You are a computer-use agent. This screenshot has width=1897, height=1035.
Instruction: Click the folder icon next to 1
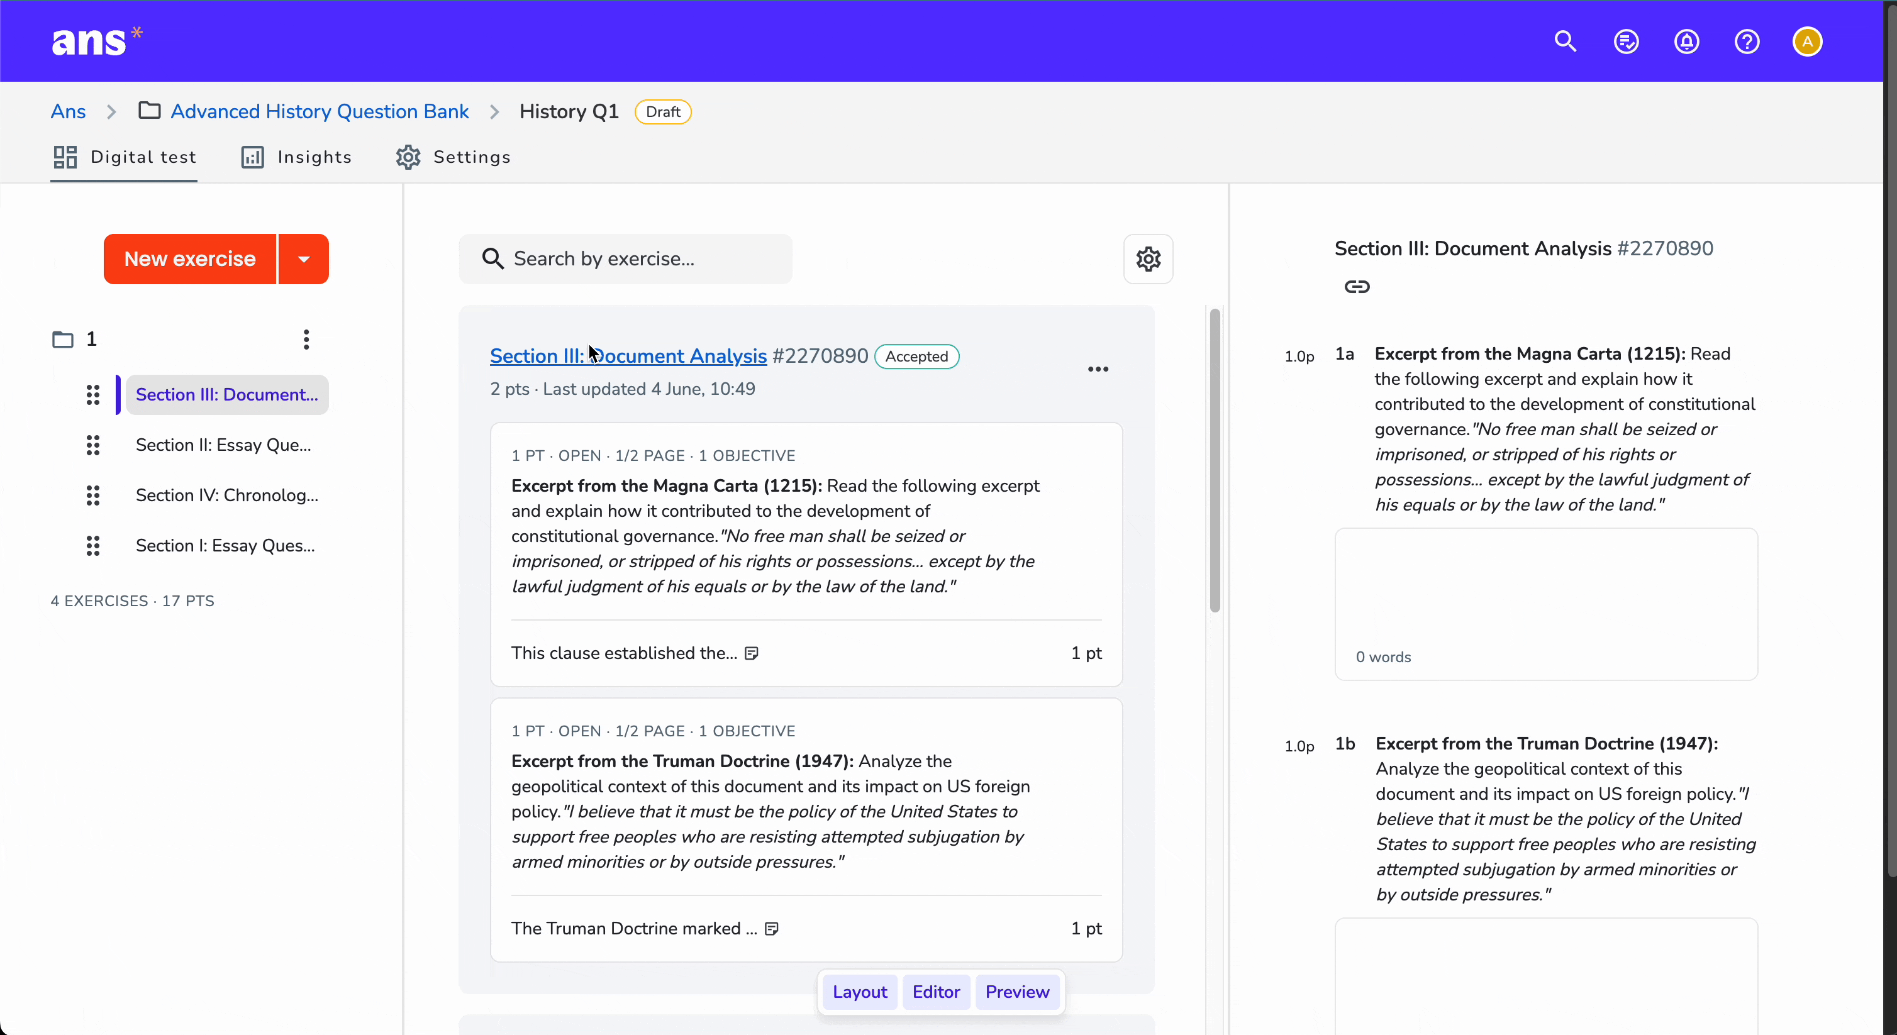(x=63, y=340)
